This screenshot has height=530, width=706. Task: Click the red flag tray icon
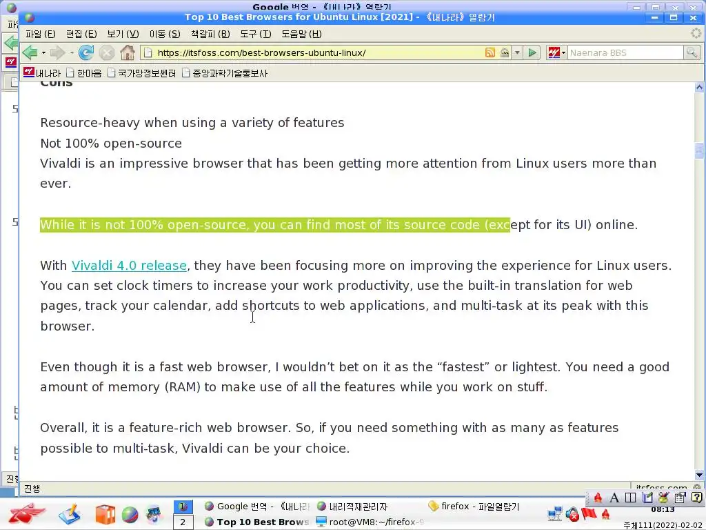[x=589, y=513]
